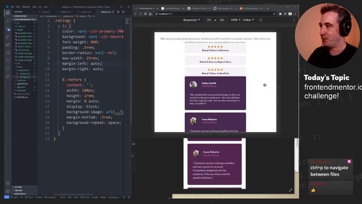Click the blue remote indicator in status bar
362x204 pixels.
(x=7, y=197)
